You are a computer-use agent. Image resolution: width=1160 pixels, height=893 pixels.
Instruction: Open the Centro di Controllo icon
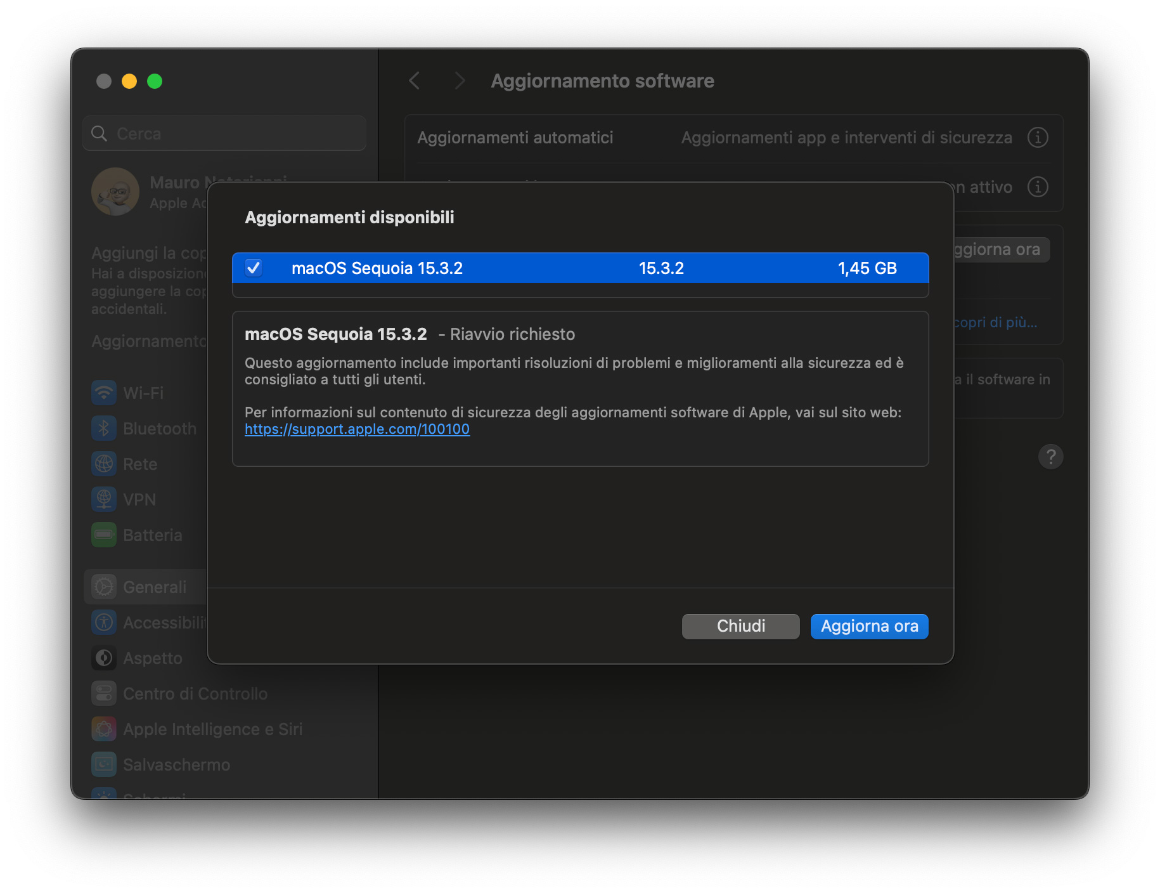pos(104,693)
